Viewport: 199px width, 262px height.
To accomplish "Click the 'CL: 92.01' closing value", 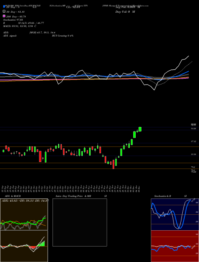I will click(73, 7).
